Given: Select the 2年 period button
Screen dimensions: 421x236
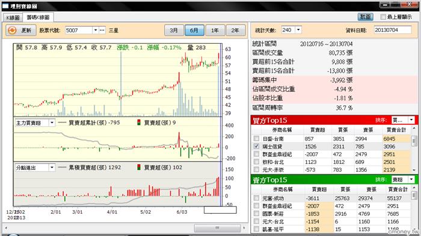Looking at the screenshot, I should click(x=235, y=30).
